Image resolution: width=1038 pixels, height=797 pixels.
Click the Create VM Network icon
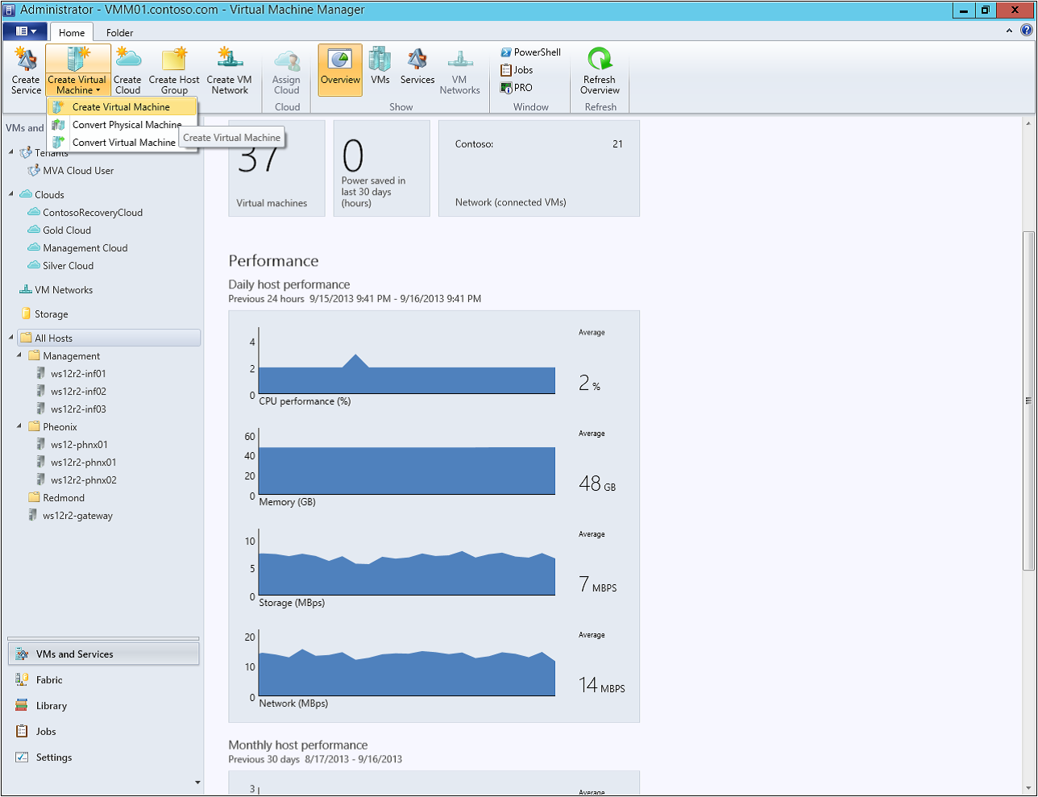click(x=230, y=71)
